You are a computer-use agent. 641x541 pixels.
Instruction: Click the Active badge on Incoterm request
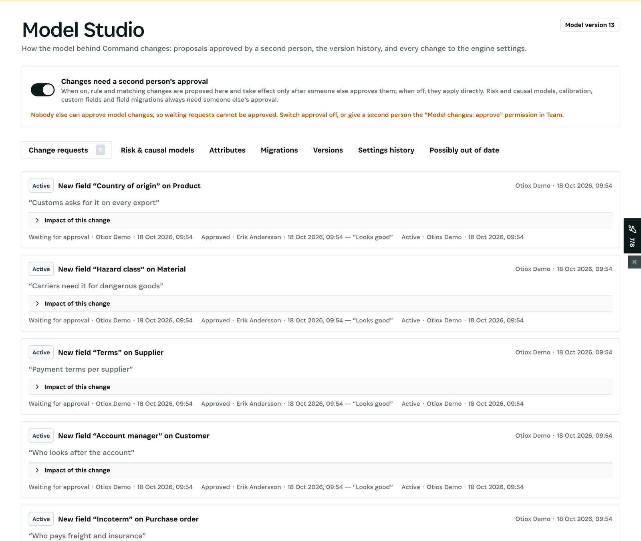tap(41, 519)
